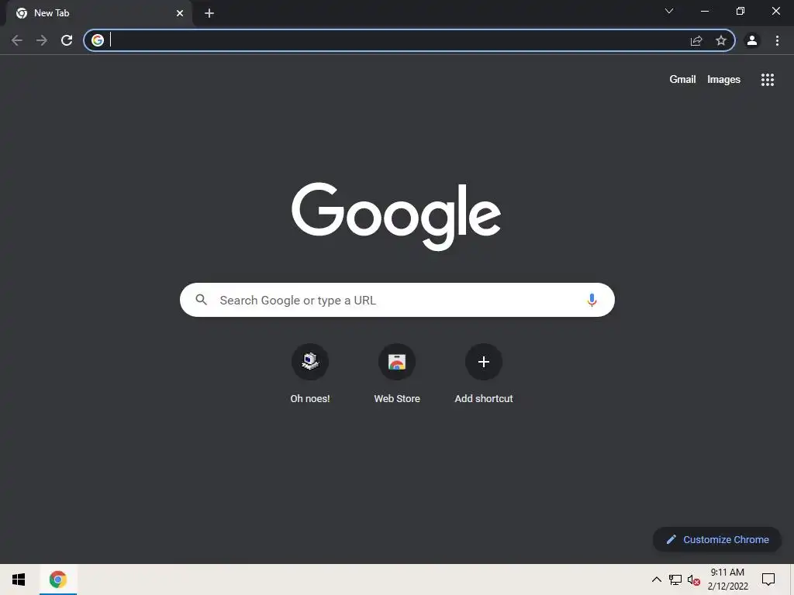The image size is (794, 595).
Task: Go forward using the forward arrow
Action: pos(42,40)
